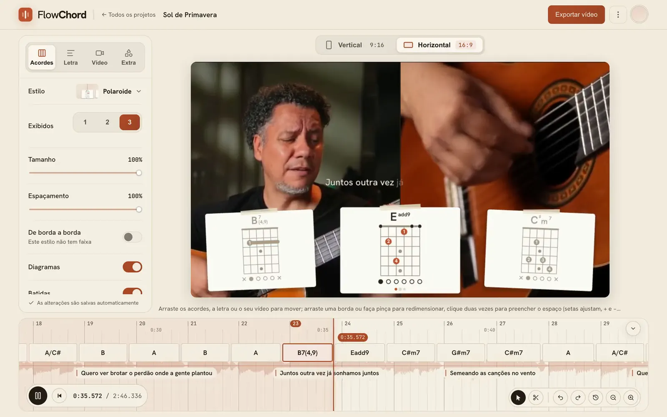Select Horizontal 16:9 format
667x417 pixels.
tap(439, 45)
